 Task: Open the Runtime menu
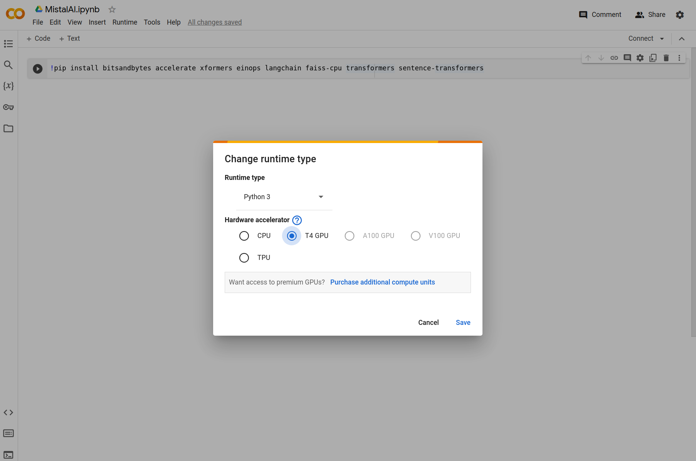click(125, 22)
